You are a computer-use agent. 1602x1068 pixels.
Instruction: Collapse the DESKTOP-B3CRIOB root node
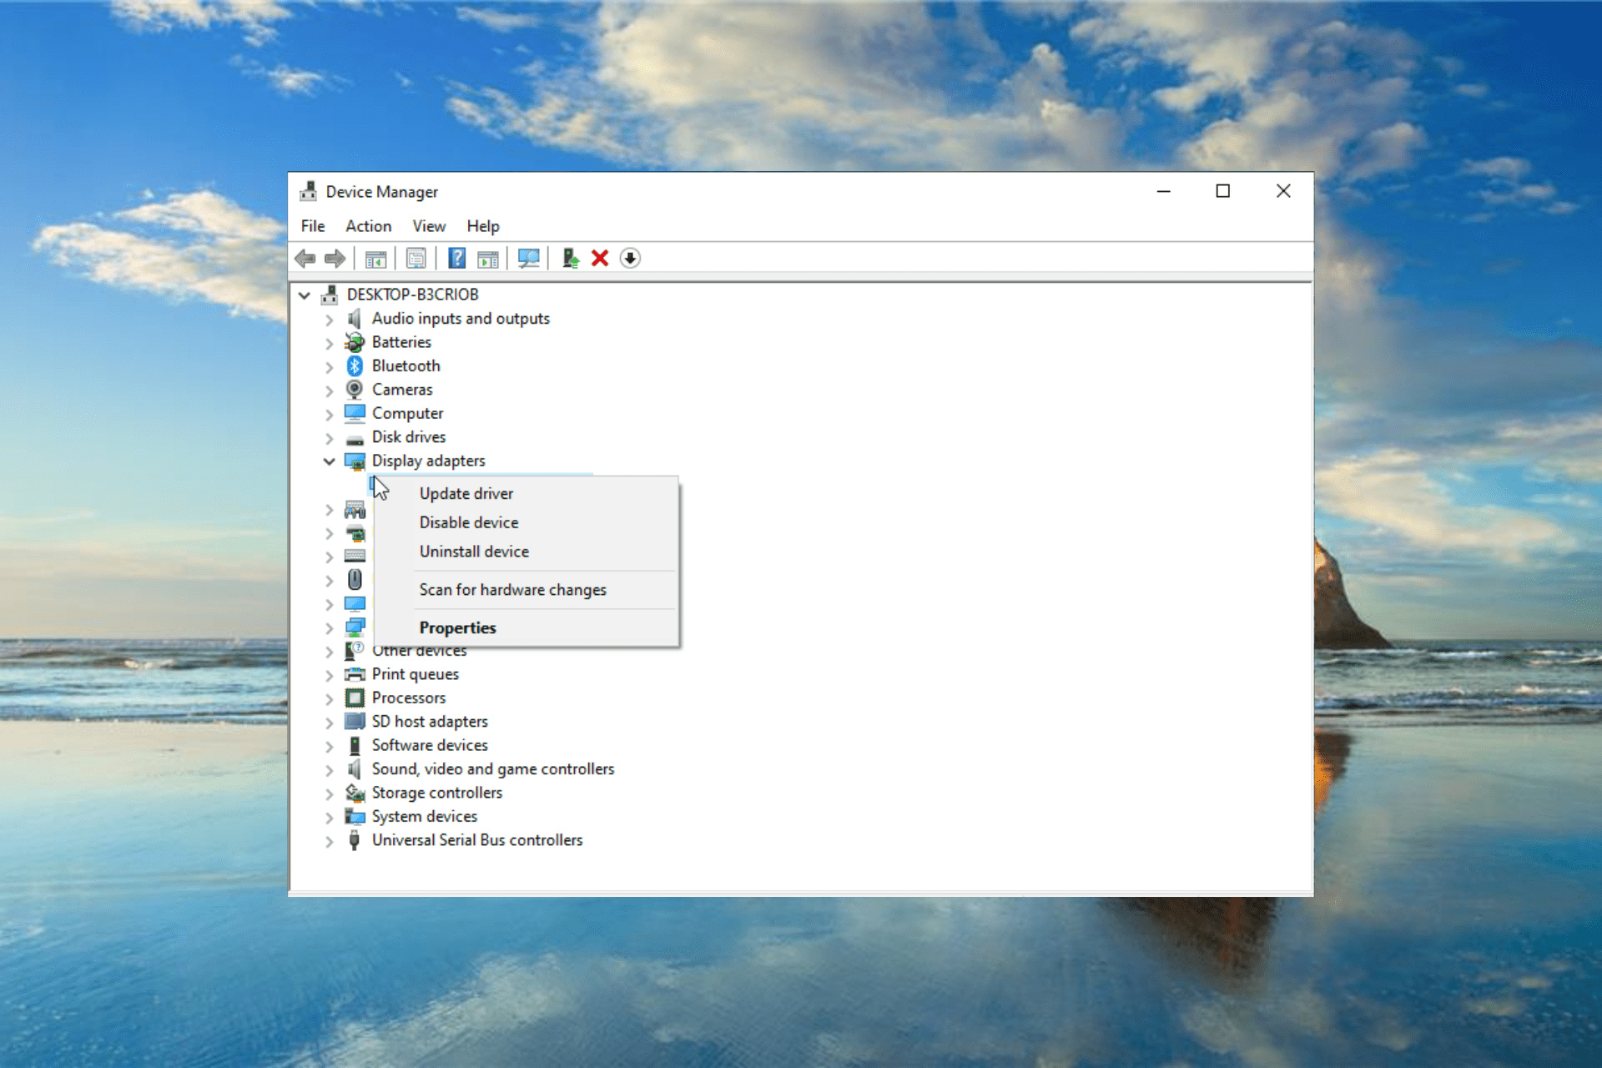pyautogui.click(x=305, y=295)
